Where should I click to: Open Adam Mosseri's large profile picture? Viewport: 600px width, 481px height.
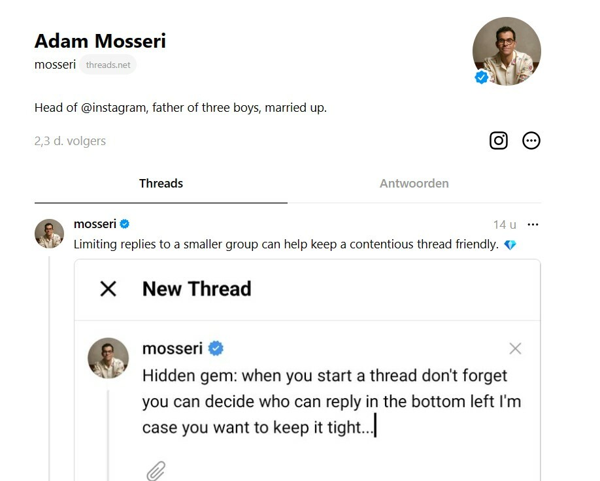point(507,51)
